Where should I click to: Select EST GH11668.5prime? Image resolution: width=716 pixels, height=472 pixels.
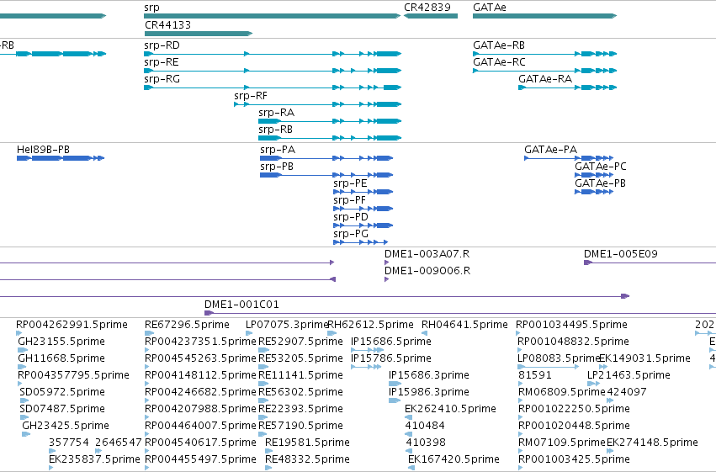22,367
